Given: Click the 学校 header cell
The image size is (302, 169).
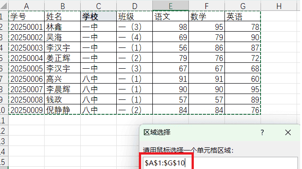Looking at the screenshot, I should [98, 16].
